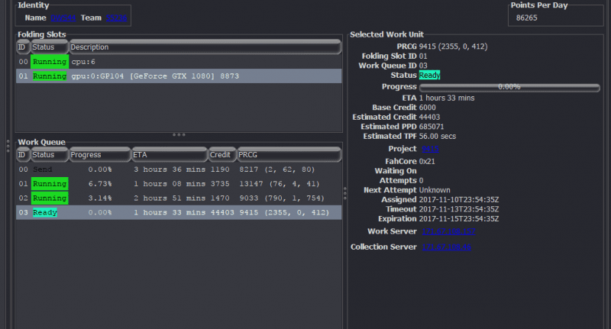This screenshot has width=611, height=329.
Task: Click the Base Credit value 6000
Action: click(428, 108)
